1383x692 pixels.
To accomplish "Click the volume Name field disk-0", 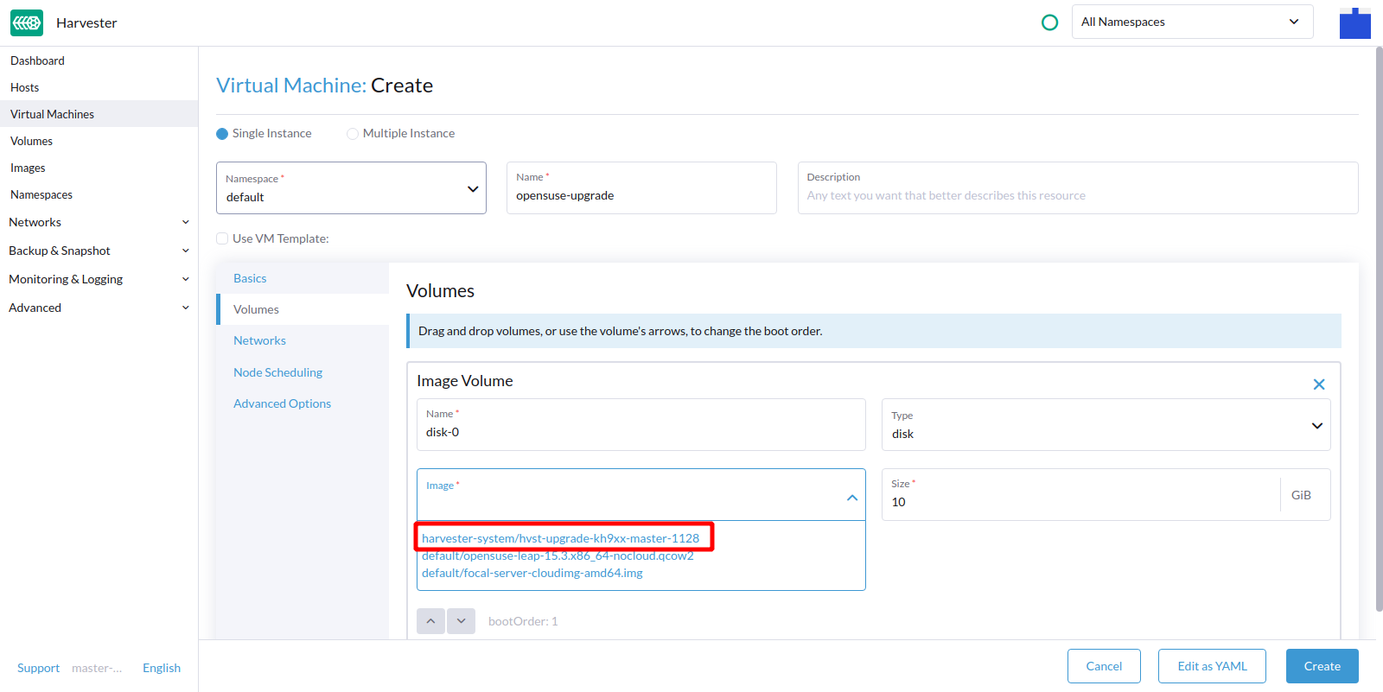I will [641, 424].
